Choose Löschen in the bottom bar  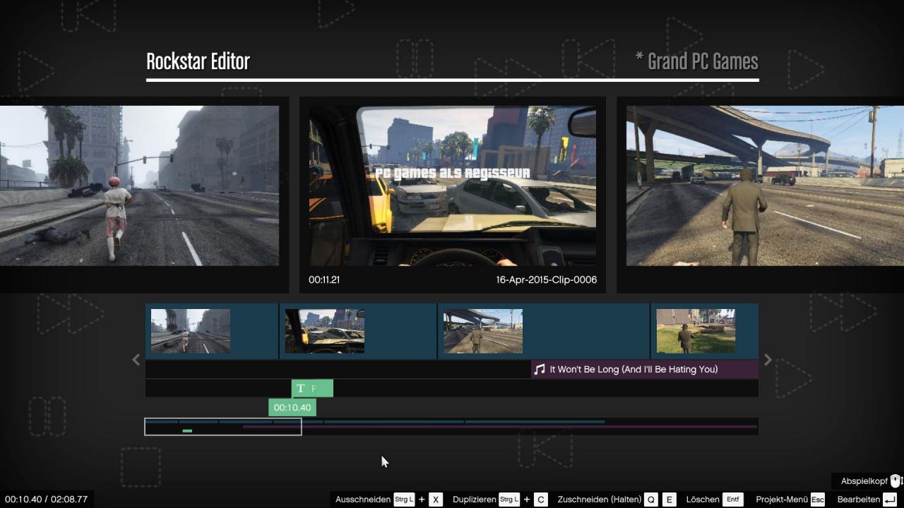coord(703,500)
